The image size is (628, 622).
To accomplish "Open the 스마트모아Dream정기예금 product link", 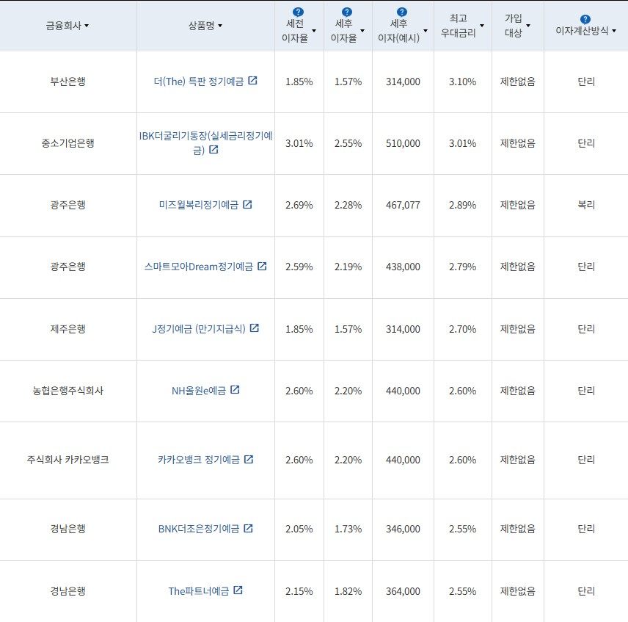I will [x=200, y=267].
